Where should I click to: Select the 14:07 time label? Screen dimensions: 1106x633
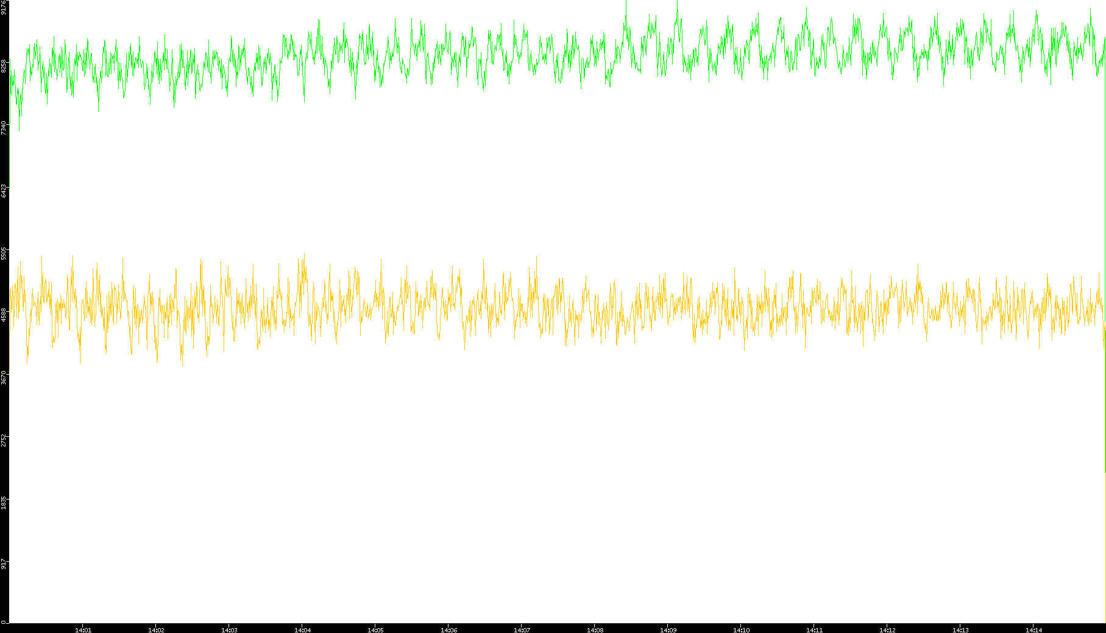pyautogui.click(x=522, y=630)
